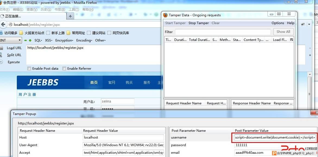Click Clear in Tamper Data
The image size is (318, 157).
coord(216,23)
